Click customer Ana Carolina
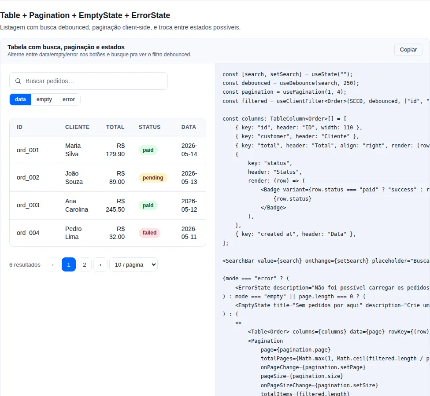This screenshot has width=430, height=396. point(77,205)
